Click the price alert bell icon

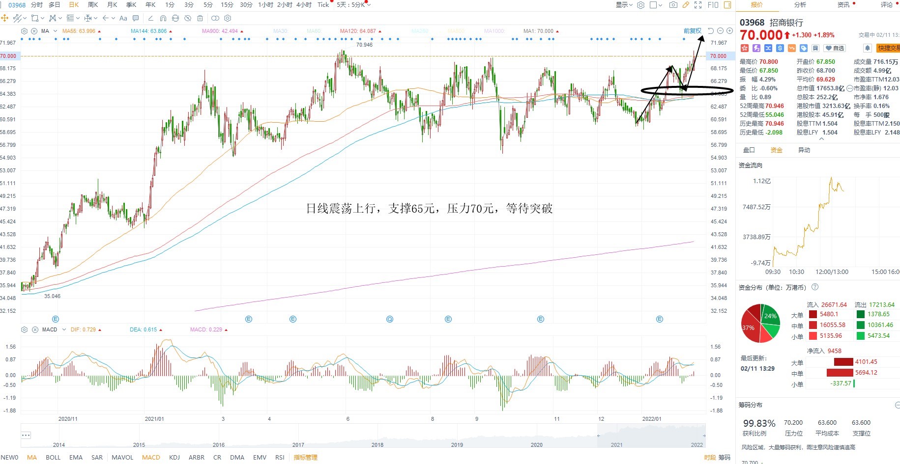pyautogui.click(x=868, y=48)
